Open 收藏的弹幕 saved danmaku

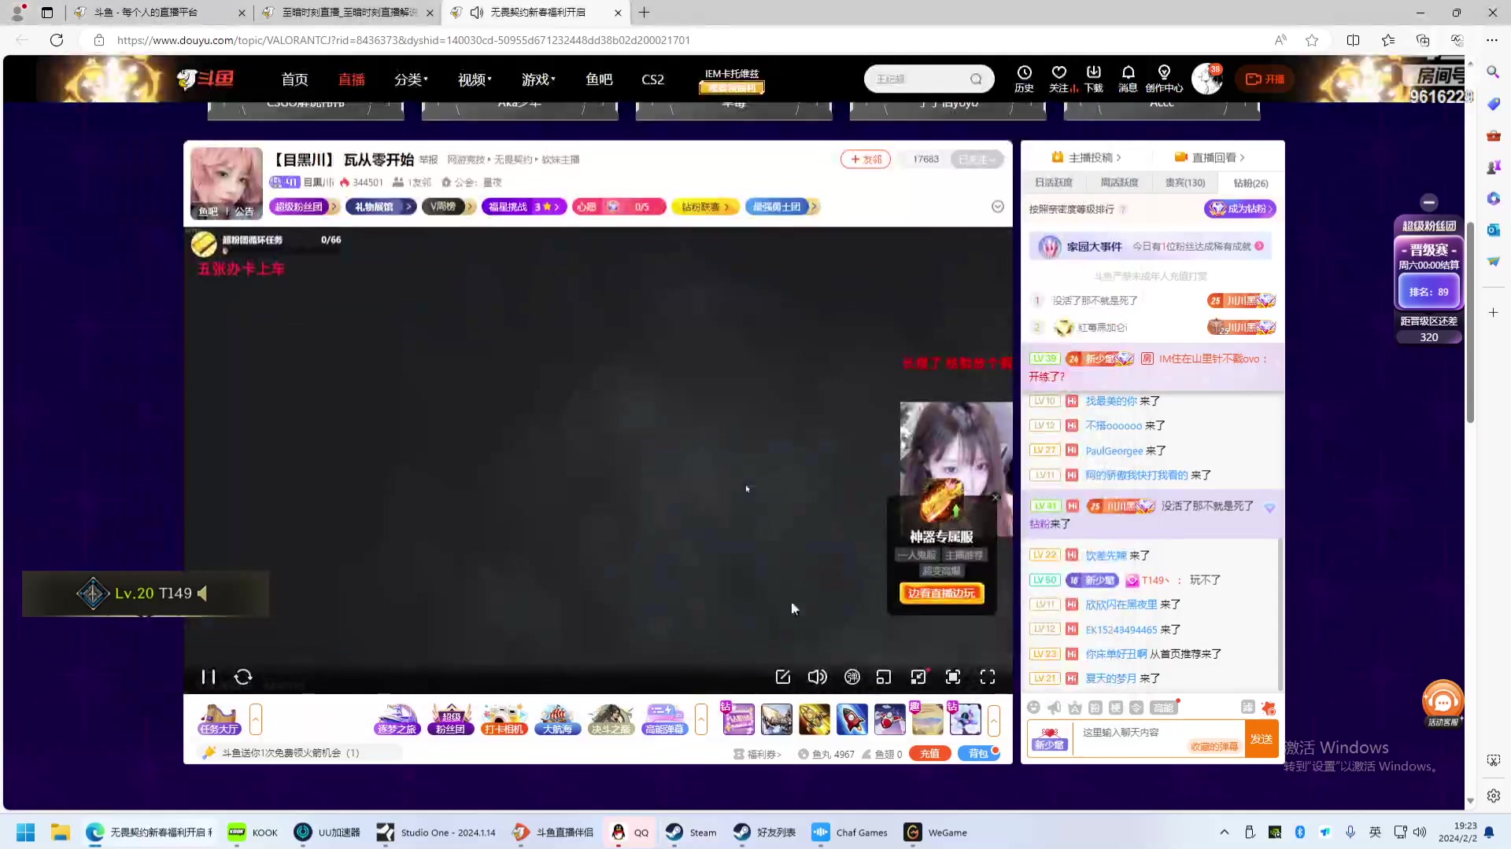(x=1214, y=747)
